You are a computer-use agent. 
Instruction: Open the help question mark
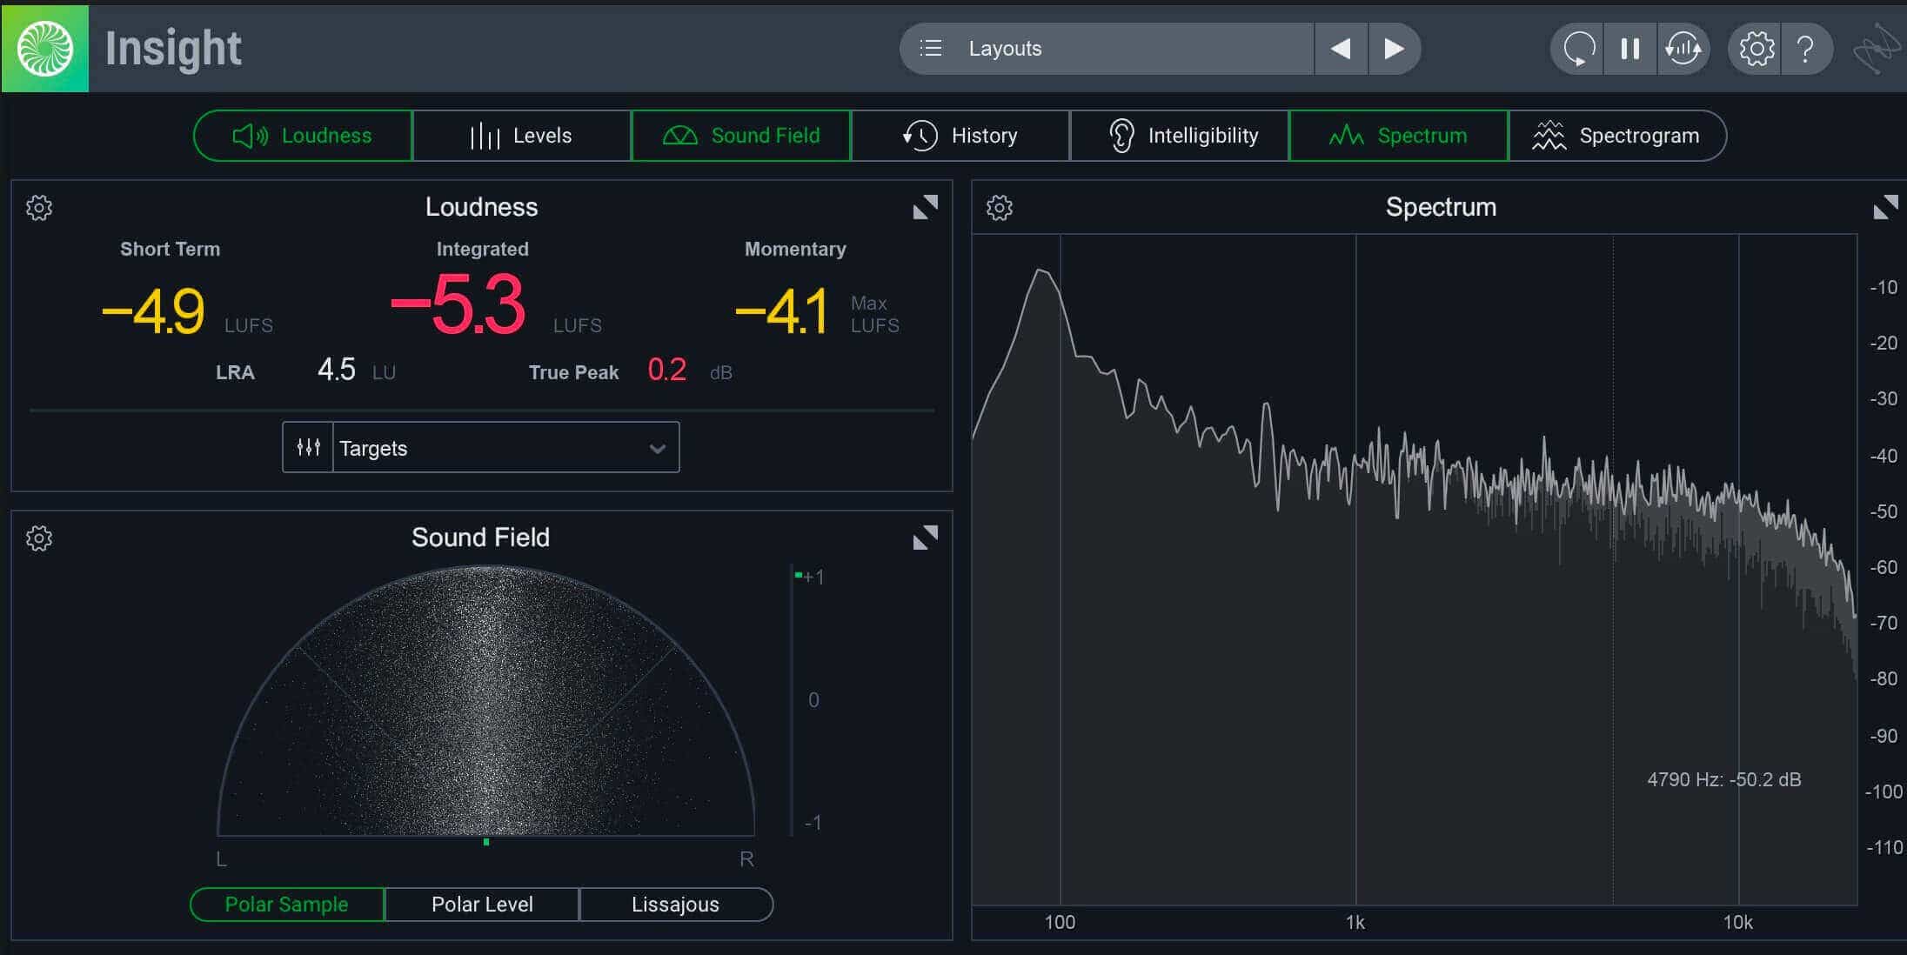(x=1806, y=49)
